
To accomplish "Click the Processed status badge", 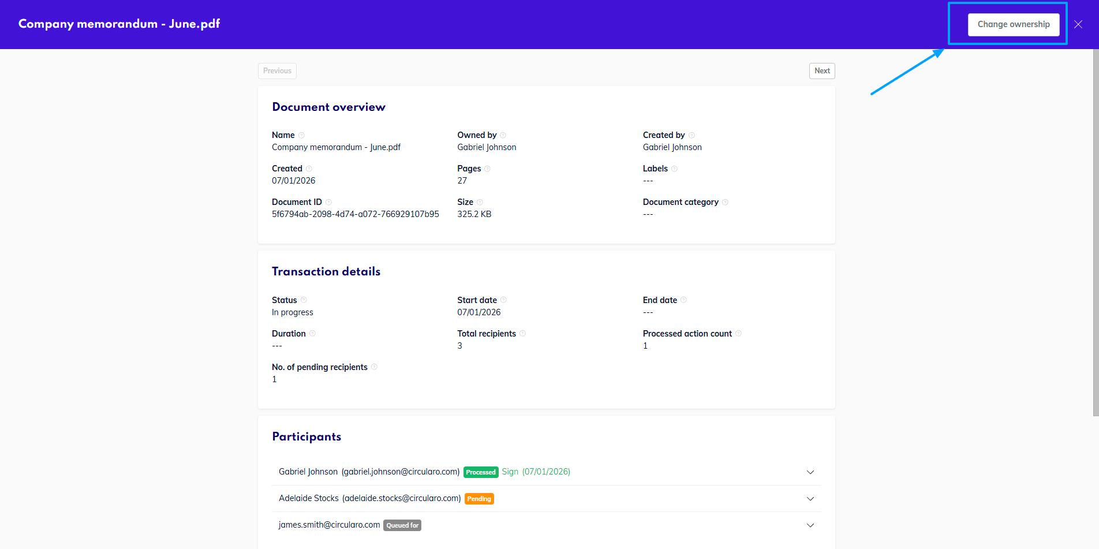I will point(481,472).
